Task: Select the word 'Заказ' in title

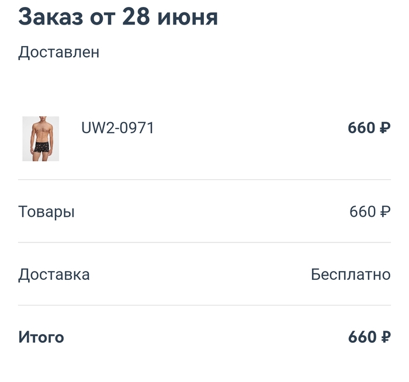Action: tap(51, 17)
